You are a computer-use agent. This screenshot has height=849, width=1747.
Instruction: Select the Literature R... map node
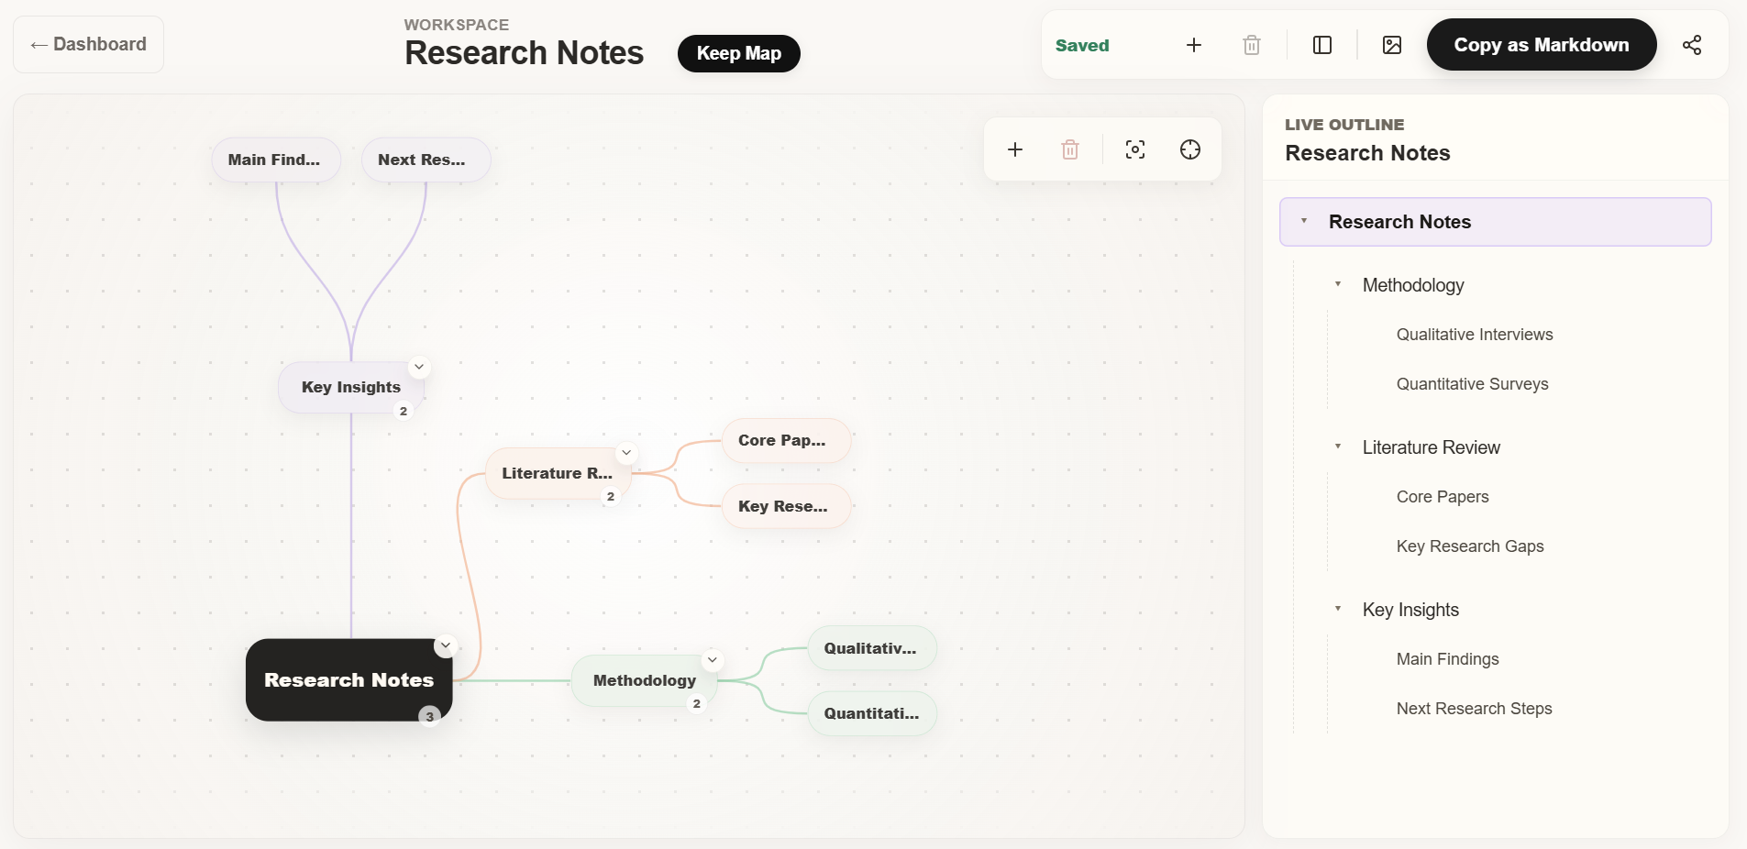[558, 473]
